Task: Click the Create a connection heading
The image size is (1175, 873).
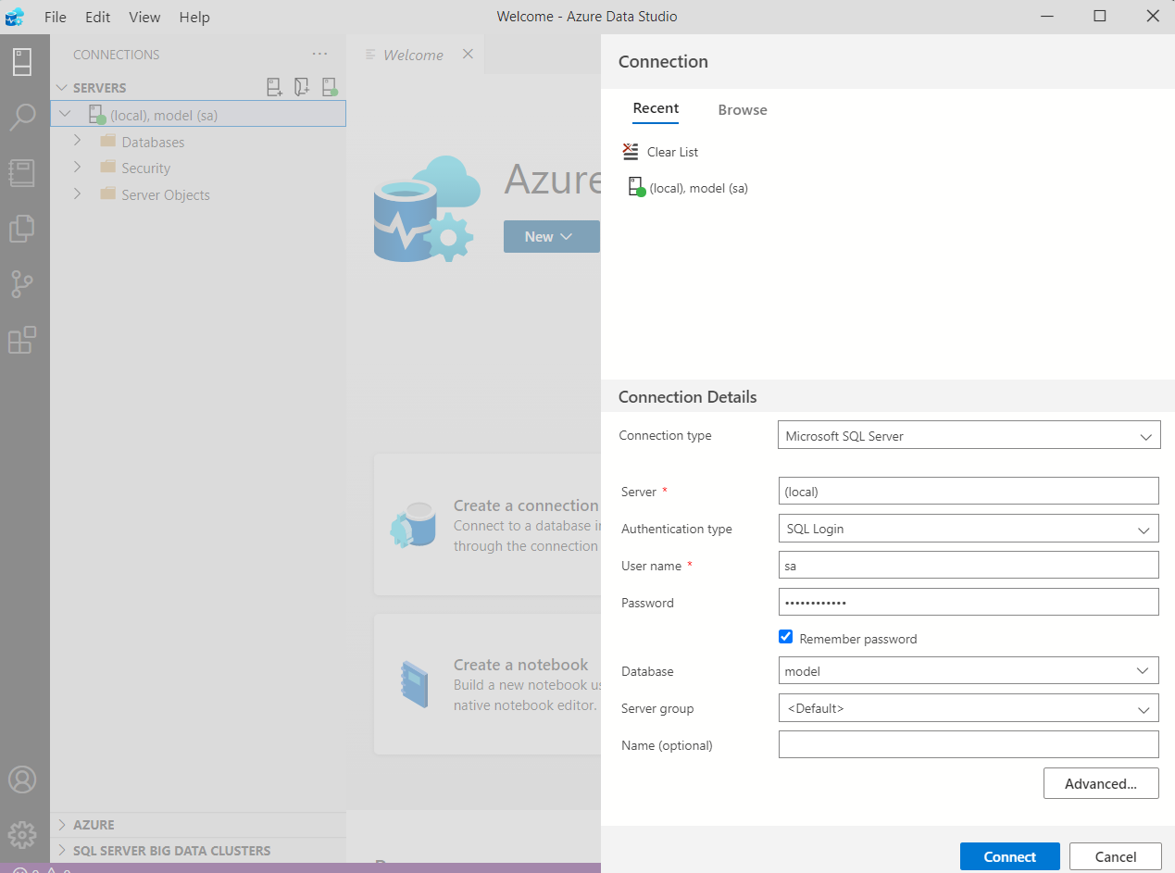Action: pos(526,505)
